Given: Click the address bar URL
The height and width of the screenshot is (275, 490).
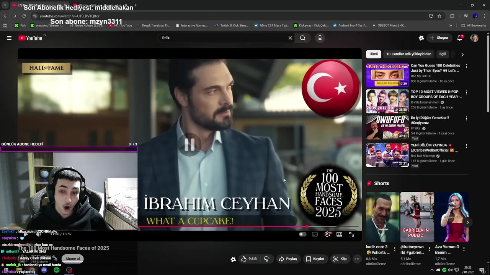Looking at the screenshot, I should click(x=70, y=16).
